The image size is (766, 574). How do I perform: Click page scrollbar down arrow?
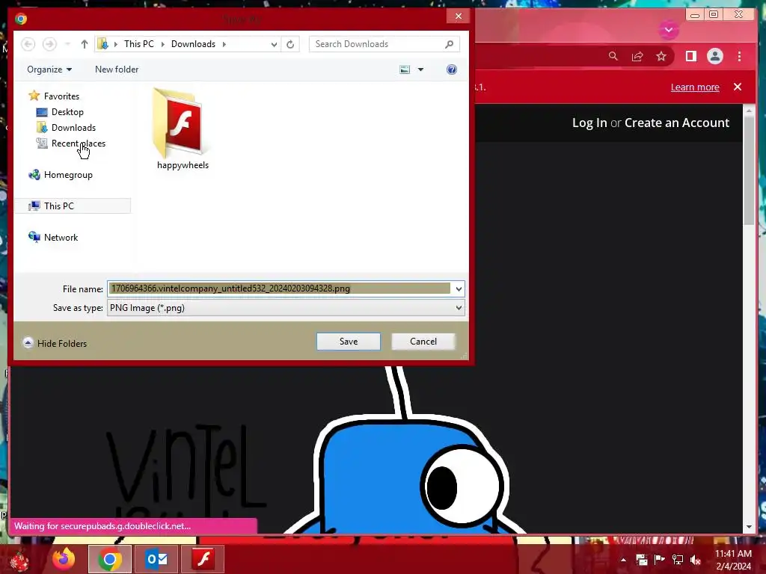click(x=749, y=527)
